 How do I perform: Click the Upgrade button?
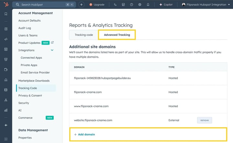point(97,5)
